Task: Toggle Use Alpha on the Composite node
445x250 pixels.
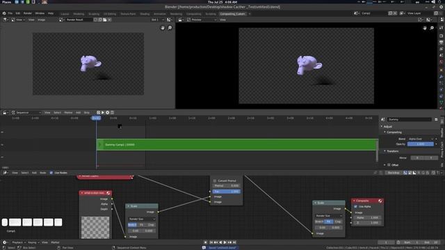Action: (x=355, y=207)
